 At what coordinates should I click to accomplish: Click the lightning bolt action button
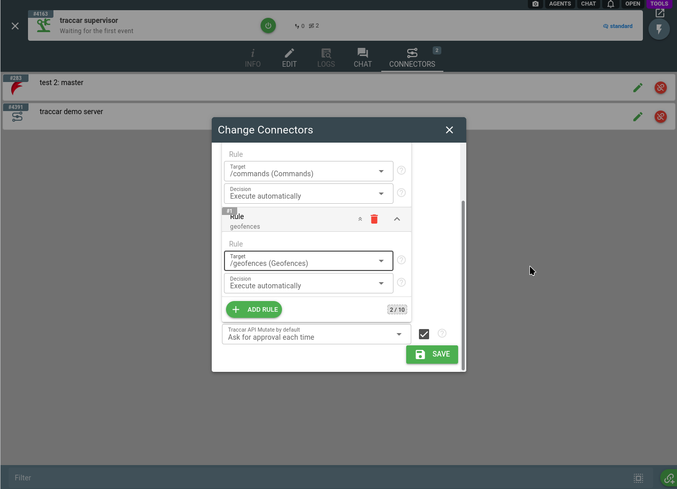(x=659, y=30)
